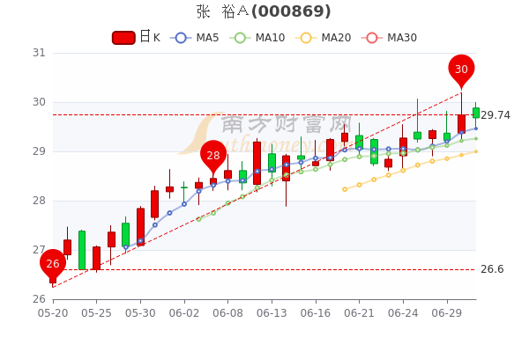Toggle the 日K candlestick series in legend
This screenshot has width=529, height=352.
point(136,37)
